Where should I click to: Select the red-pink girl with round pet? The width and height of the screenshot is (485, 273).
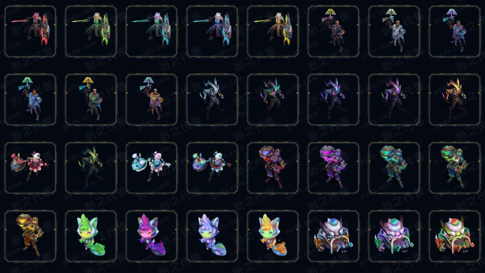(30, 168)
